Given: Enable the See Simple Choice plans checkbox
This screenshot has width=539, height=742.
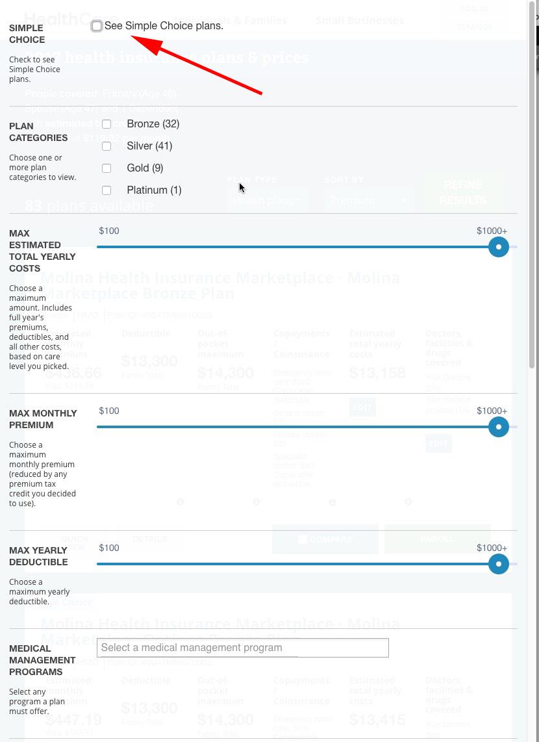Looking at the screenshot, I should tap(97, 26).
